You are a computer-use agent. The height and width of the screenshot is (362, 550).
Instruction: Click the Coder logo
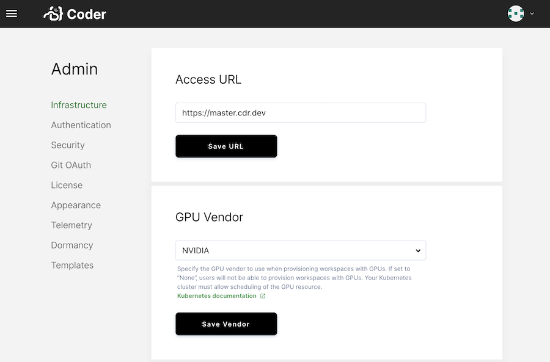73,13
